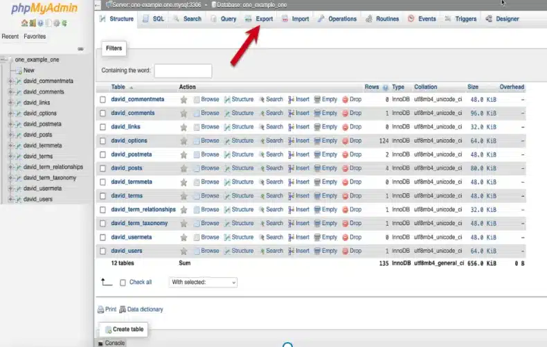Check the david_options checkbox
This screenshot has height=347, width=547.
(x=102, y=141)
